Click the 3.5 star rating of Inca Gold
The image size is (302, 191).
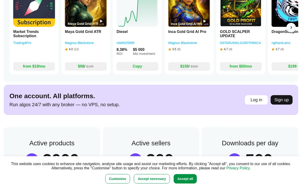pyautogui.click(x=174, y=49)
